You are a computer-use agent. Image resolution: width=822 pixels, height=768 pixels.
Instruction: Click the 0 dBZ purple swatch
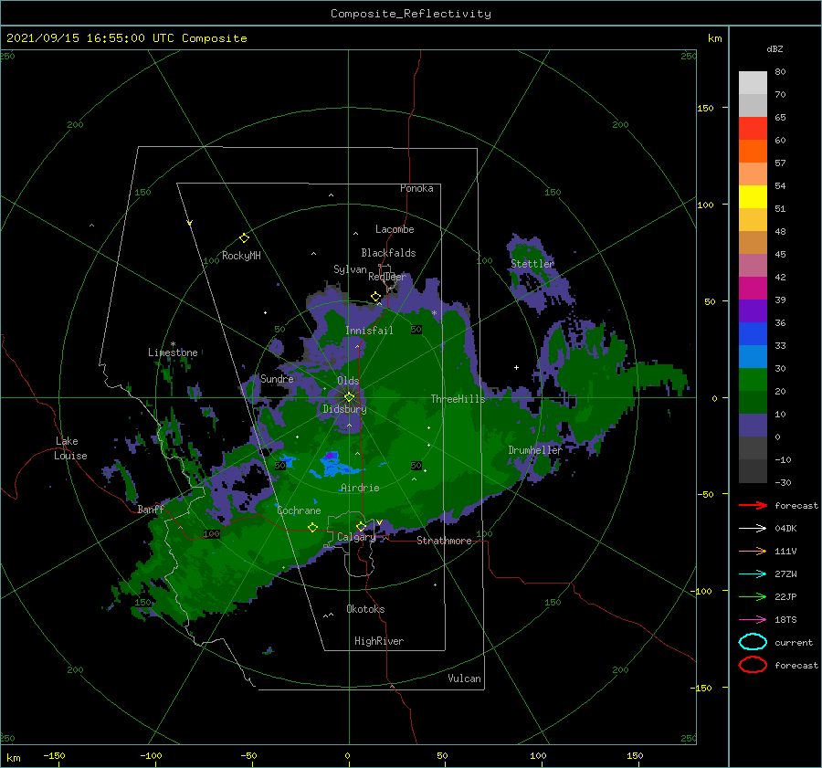[753, 425]
